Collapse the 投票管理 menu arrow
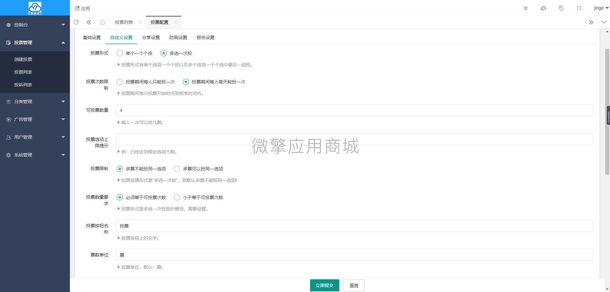This screenshot has width=610, height=292. click(x=63, y=43)
